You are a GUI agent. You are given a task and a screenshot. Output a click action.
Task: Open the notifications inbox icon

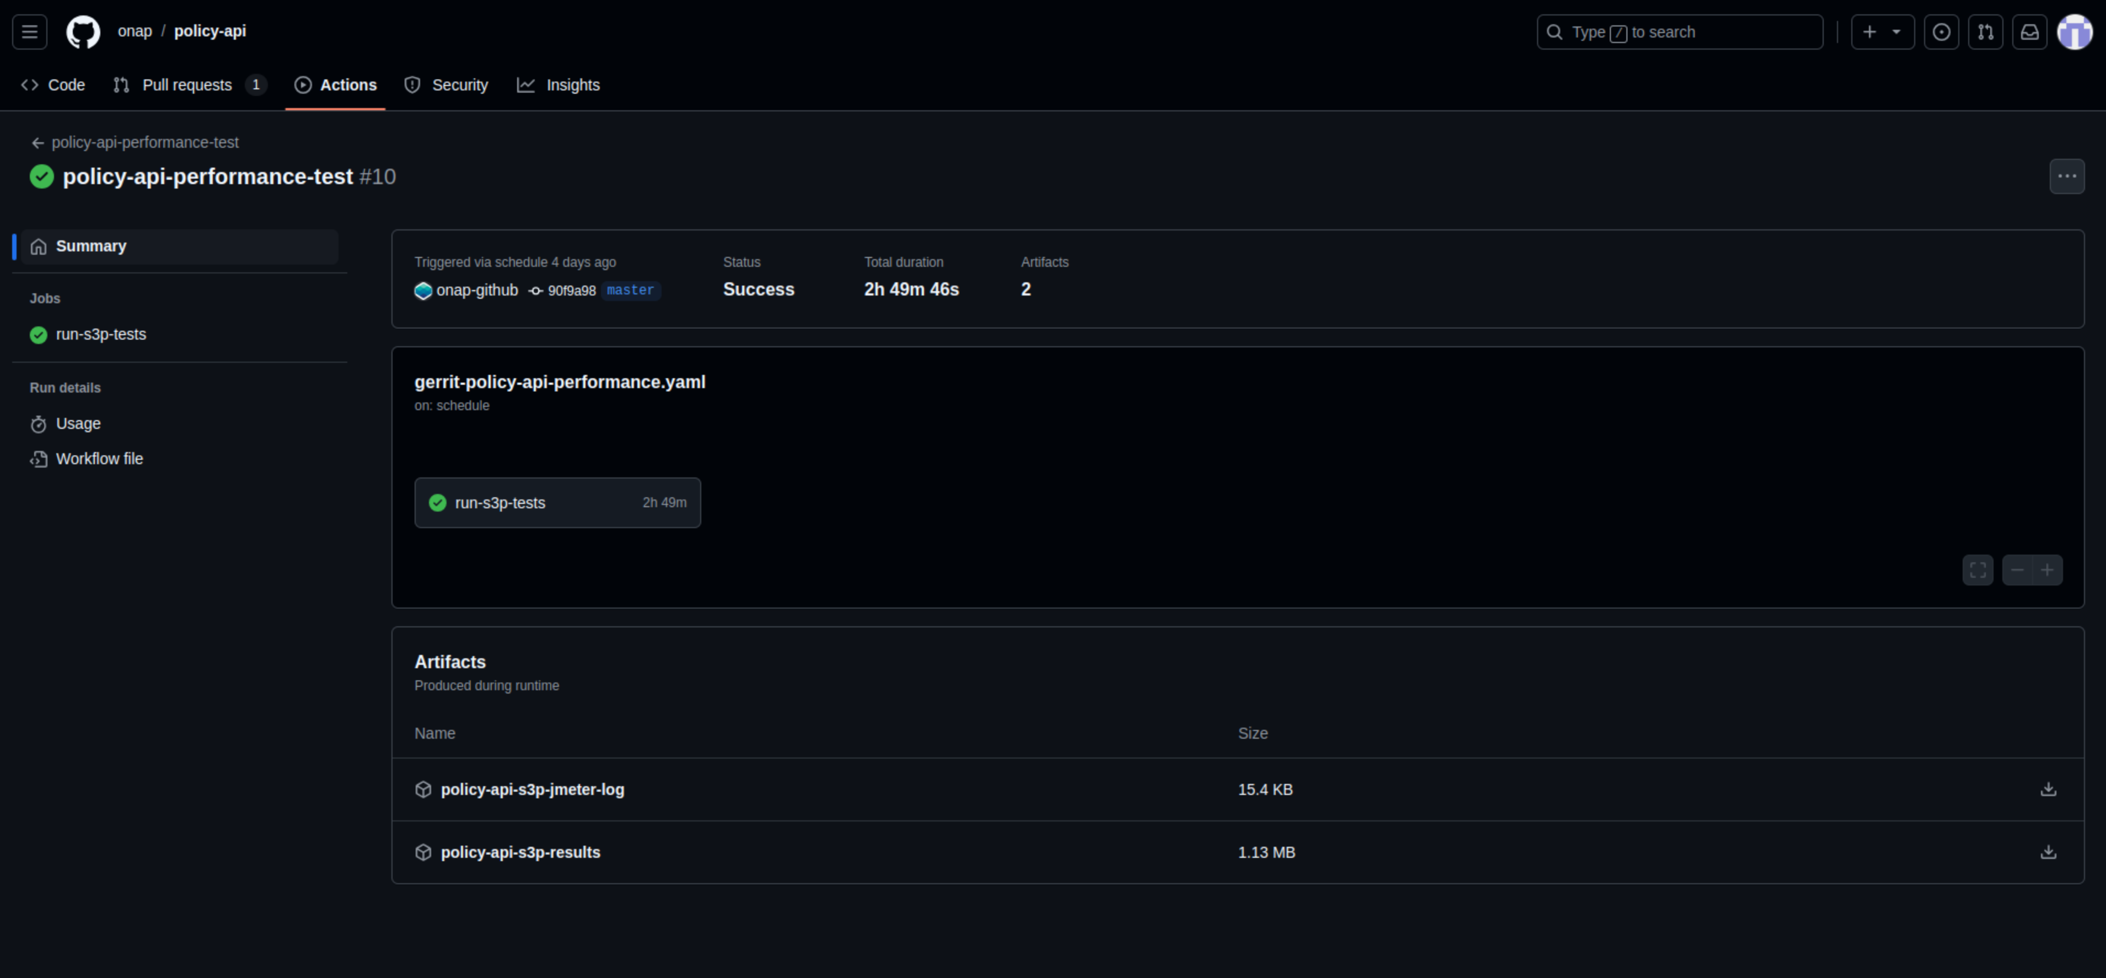click(2029, 32)
